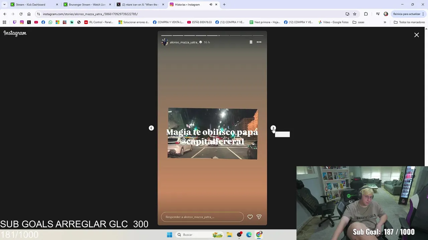Go to the next story
428x240 pixels.
pos(273,128)
